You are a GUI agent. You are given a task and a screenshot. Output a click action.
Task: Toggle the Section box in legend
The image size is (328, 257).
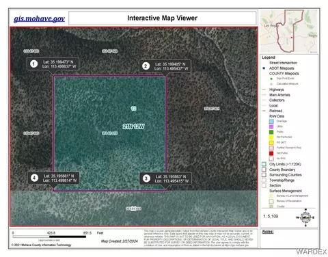[x=264, y=185]
